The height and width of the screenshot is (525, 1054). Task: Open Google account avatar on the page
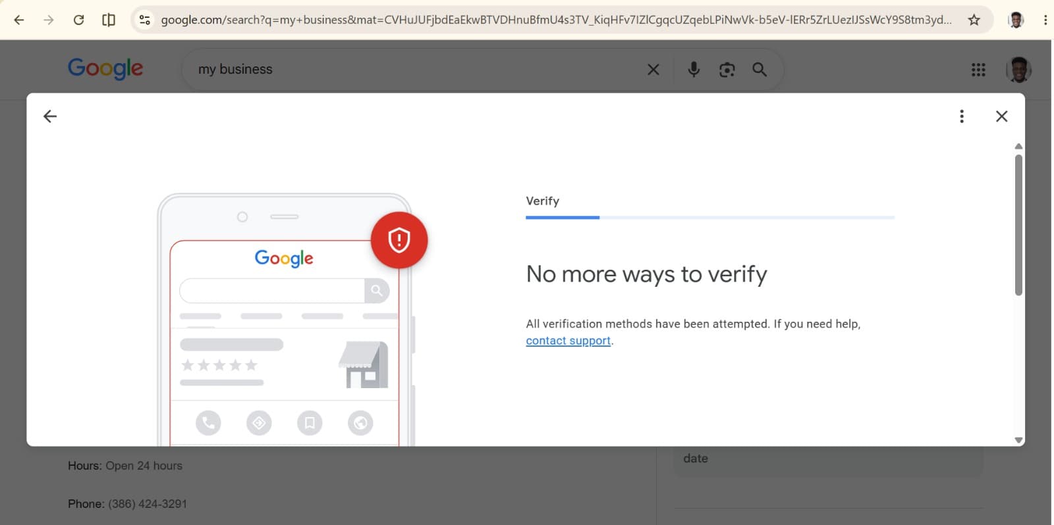(x=1018, y=69)
